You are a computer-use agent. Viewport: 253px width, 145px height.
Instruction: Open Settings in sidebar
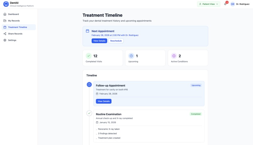click(x=19, y=40)
